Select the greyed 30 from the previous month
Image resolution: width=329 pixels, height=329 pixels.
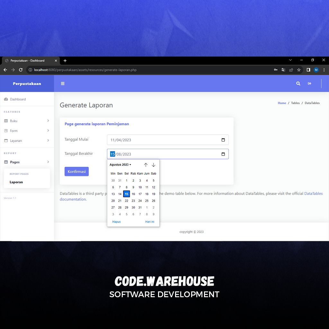tap(113, 181)
